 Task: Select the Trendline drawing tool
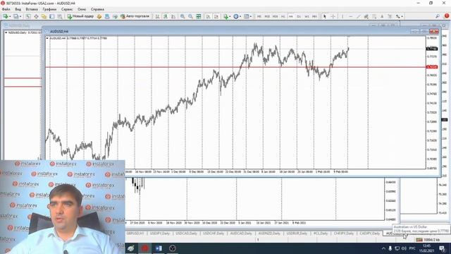coord(359,16)
